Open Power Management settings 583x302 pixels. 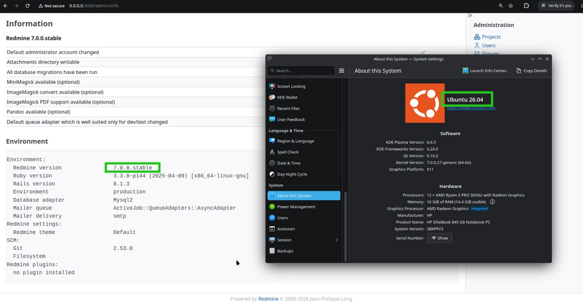pyautogui.click(x=304, y=207)
